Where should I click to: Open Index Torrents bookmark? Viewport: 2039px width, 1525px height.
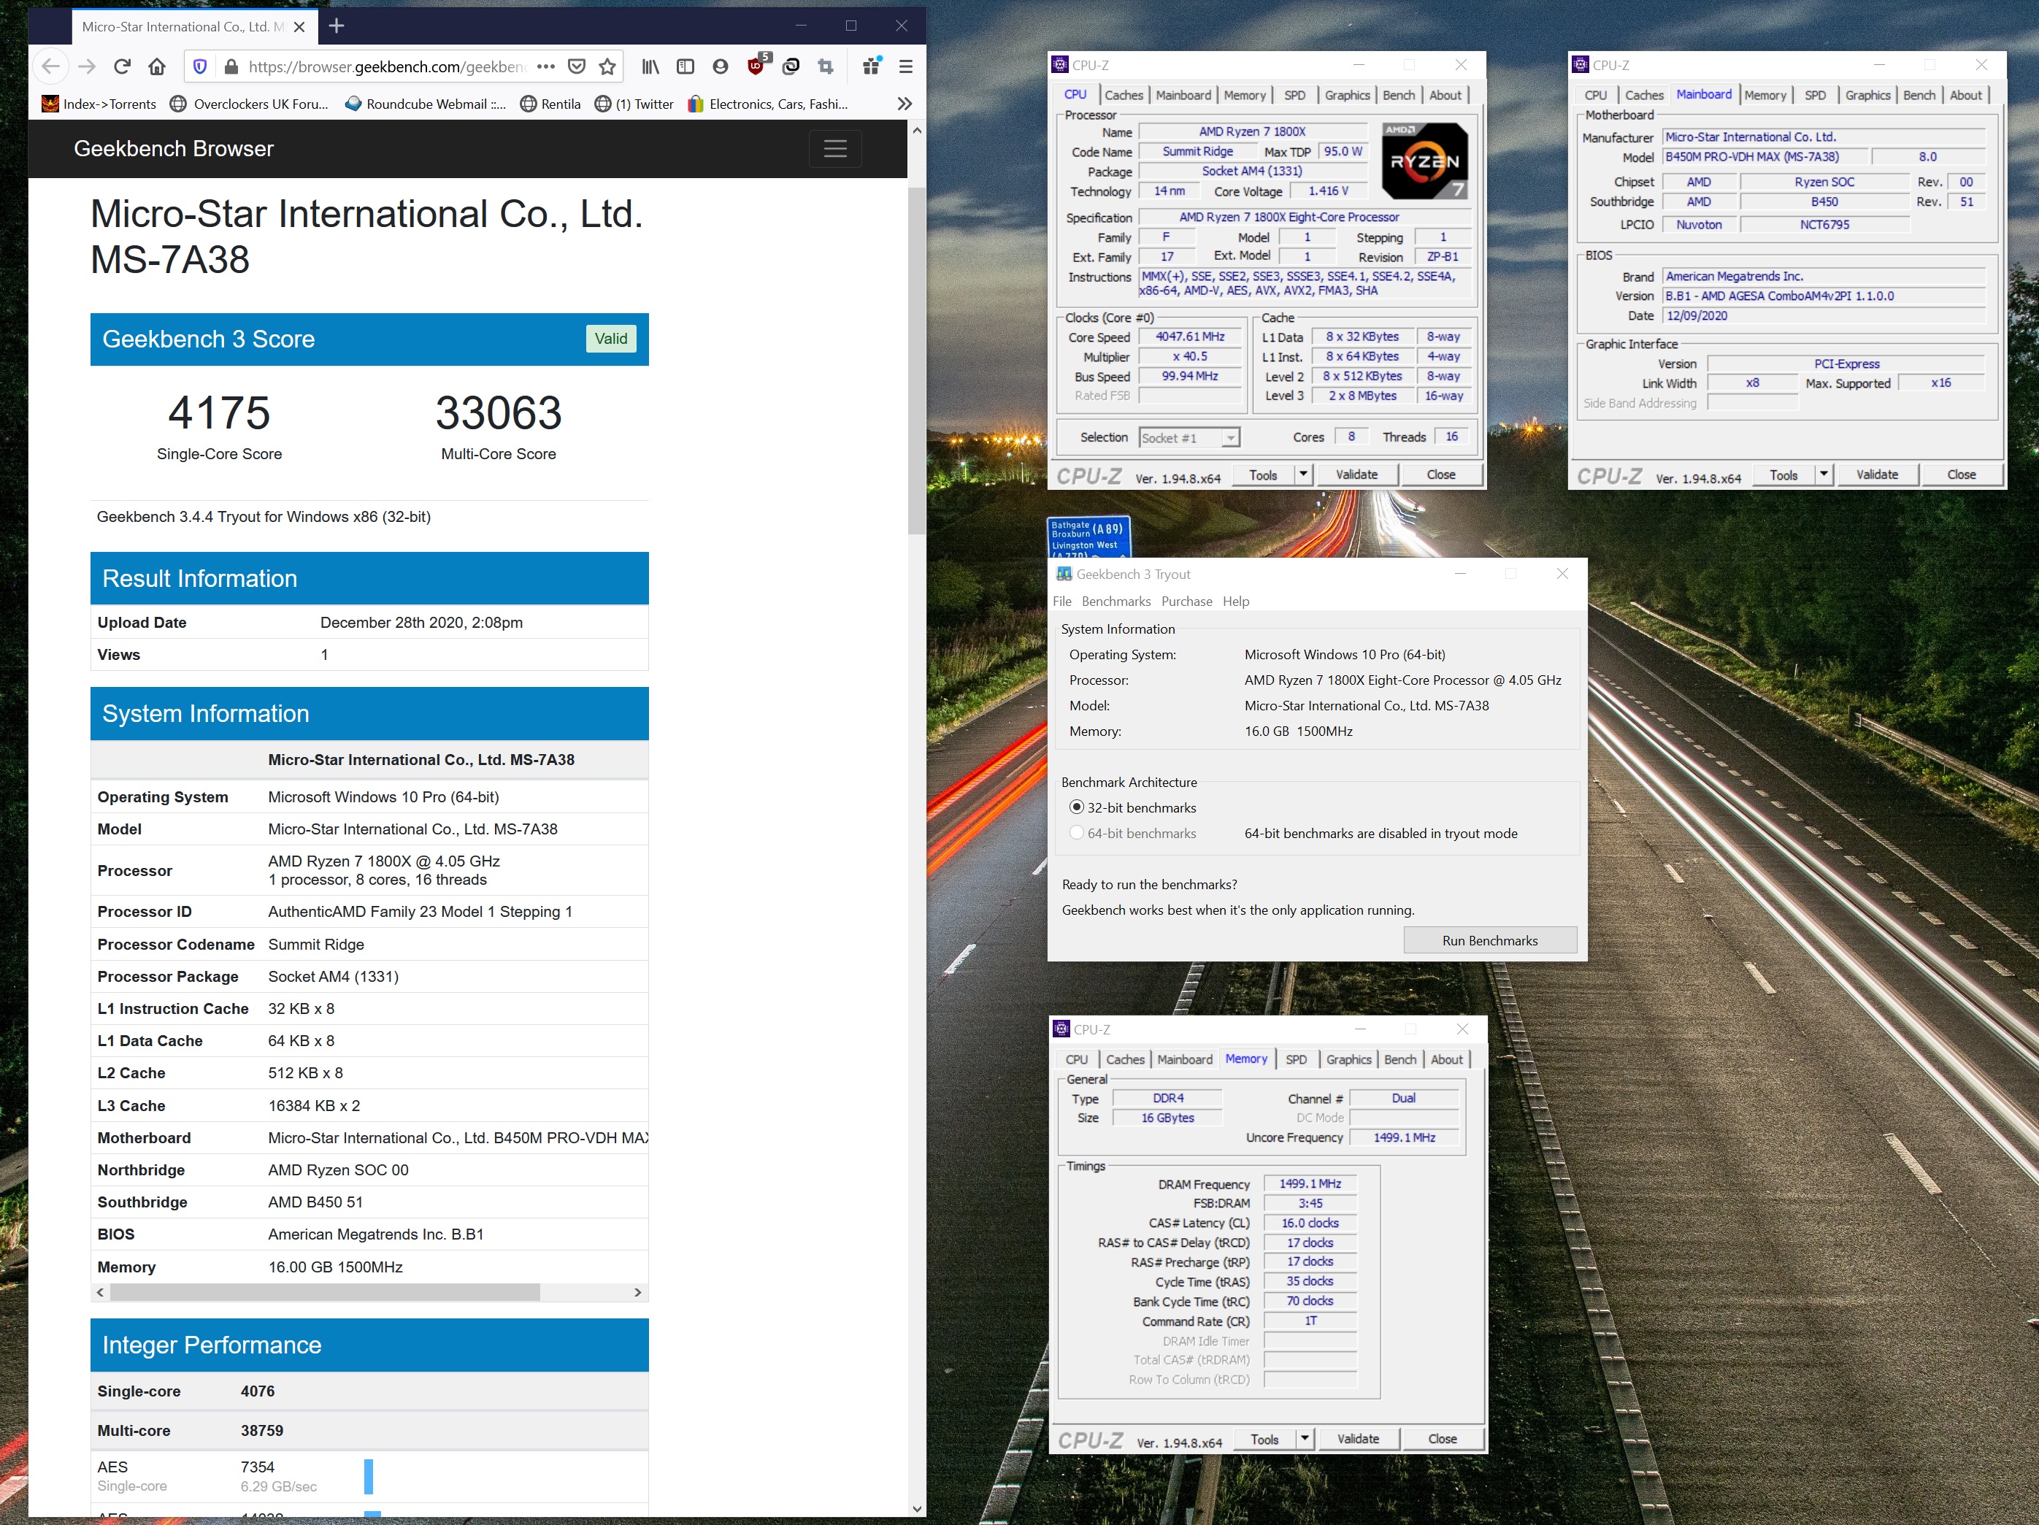coord(99,104)
